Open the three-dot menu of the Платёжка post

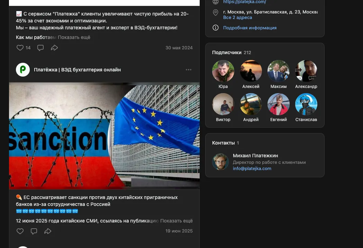(x=189, y=70)
